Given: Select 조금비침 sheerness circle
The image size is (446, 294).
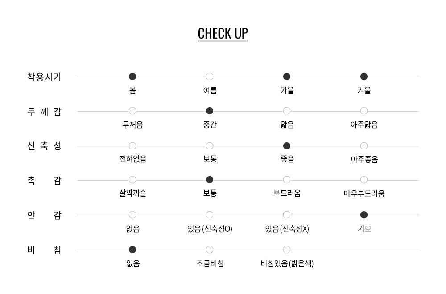Looking at the screenshot, I should [x=210, y=250].
